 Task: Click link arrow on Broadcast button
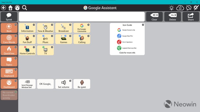pyautogui.click(x=70, y=25)
